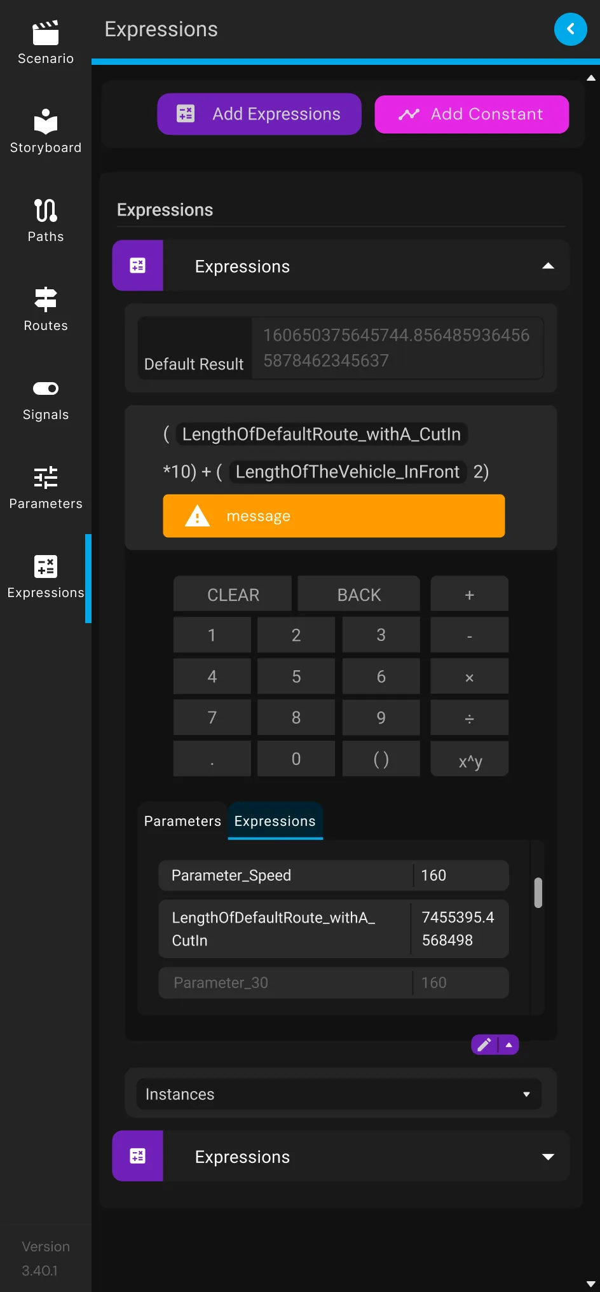Select the Expressions tab under keypad
The image size is (600, 1292).
(275, 821)
